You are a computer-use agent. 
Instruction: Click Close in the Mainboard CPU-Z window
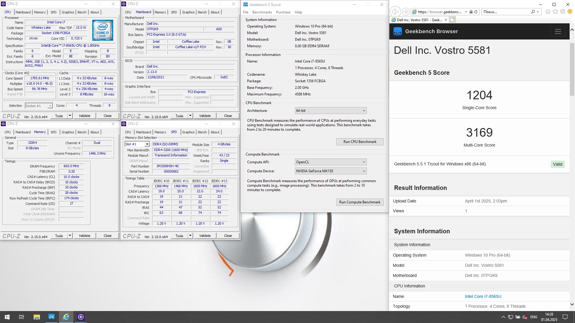pyautogui.click(x=228, y=116)
